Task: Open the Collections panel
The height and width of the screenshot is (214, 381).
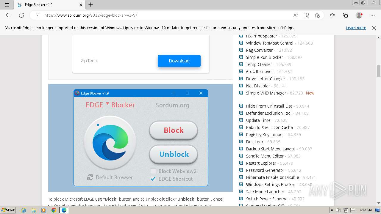Action: [x=345, y=15]
